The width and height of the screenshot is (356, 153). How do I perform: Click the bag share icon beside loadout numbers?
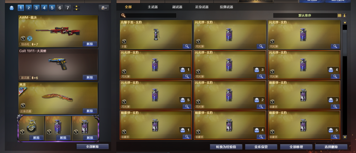pyautogui.click(x=104, y=8)
